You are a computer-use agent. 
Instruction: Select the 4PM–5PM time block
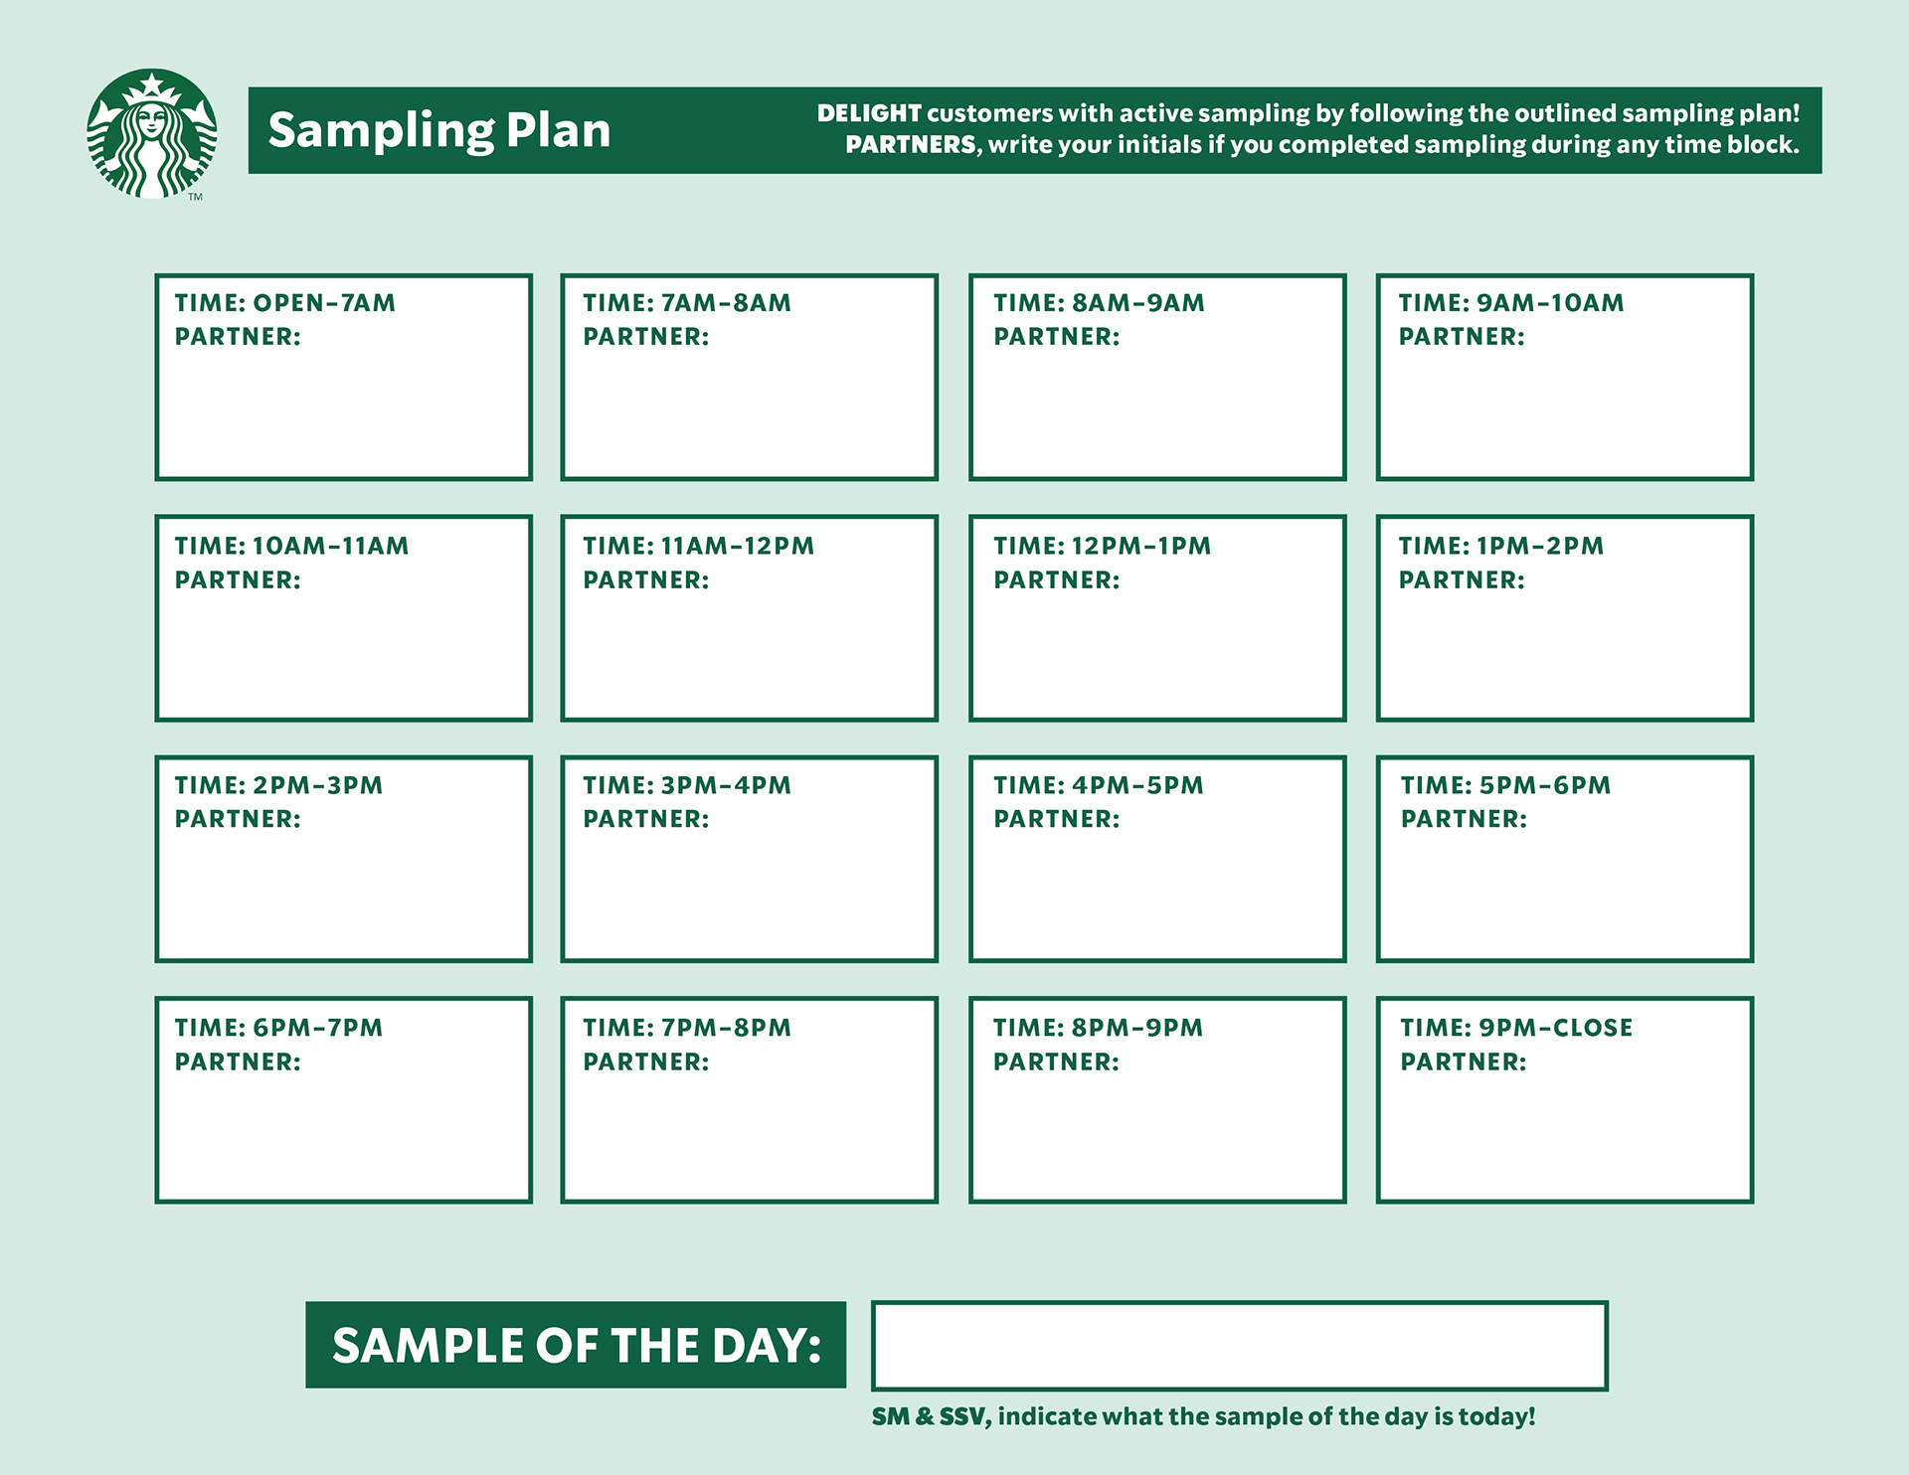pyautogui.click(x=1157, y=859)
